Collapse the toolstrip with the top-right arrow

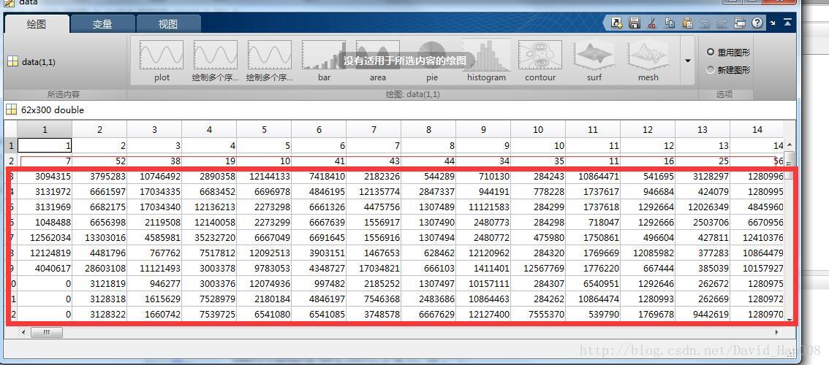[x=788, y=22]
